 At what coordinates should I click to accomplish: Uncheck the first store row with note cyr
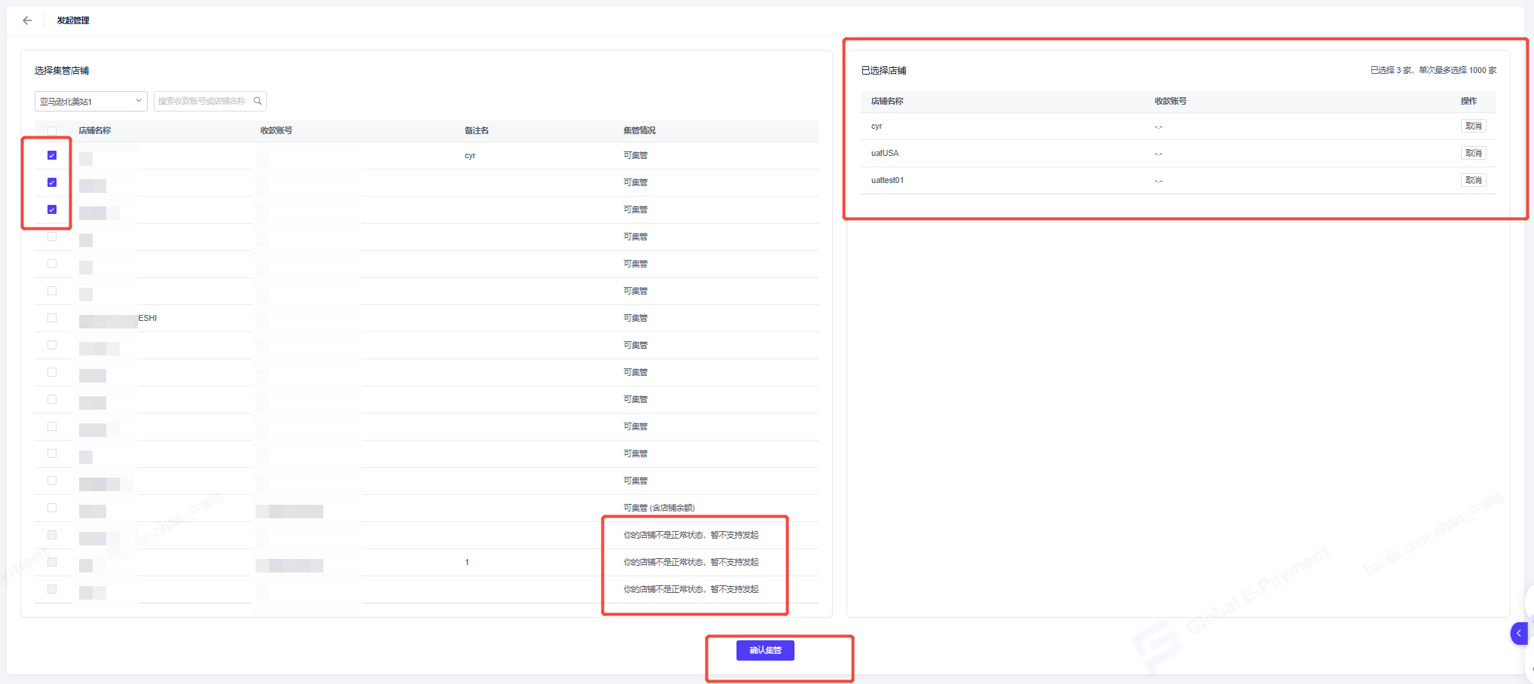[x=52, y=155]
